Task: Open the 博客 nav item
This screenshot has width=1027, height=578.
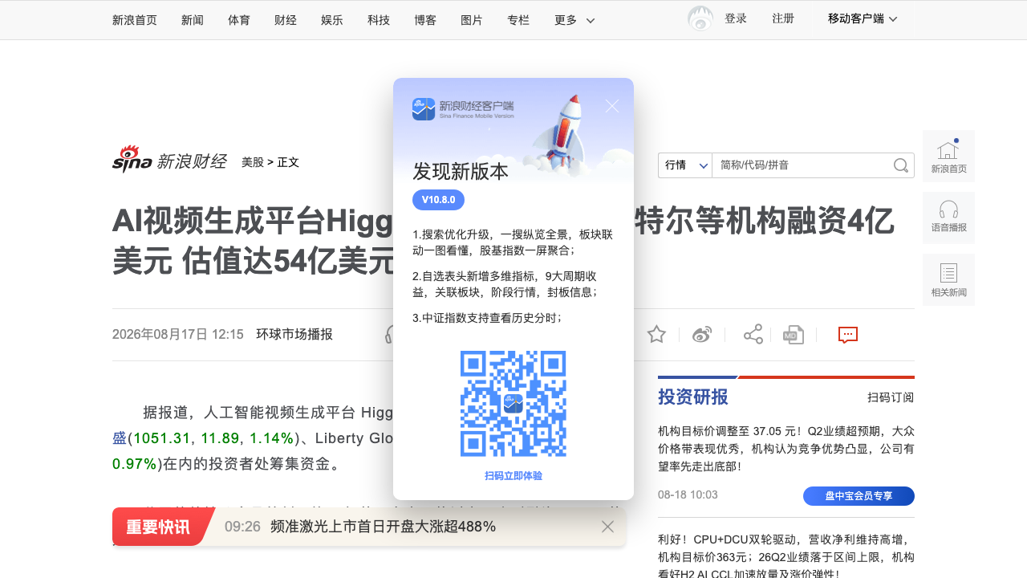Action: [425, 20]
